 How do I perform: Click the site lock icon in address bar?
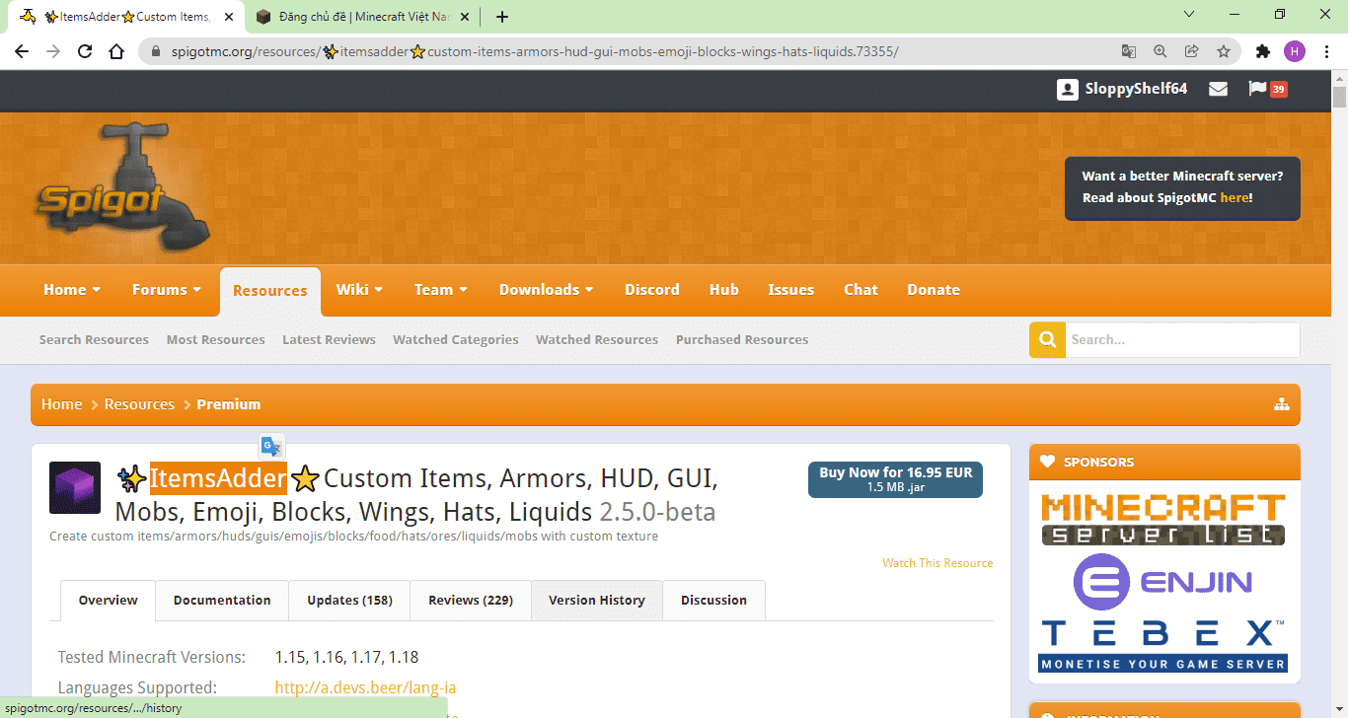coord(155,51)
